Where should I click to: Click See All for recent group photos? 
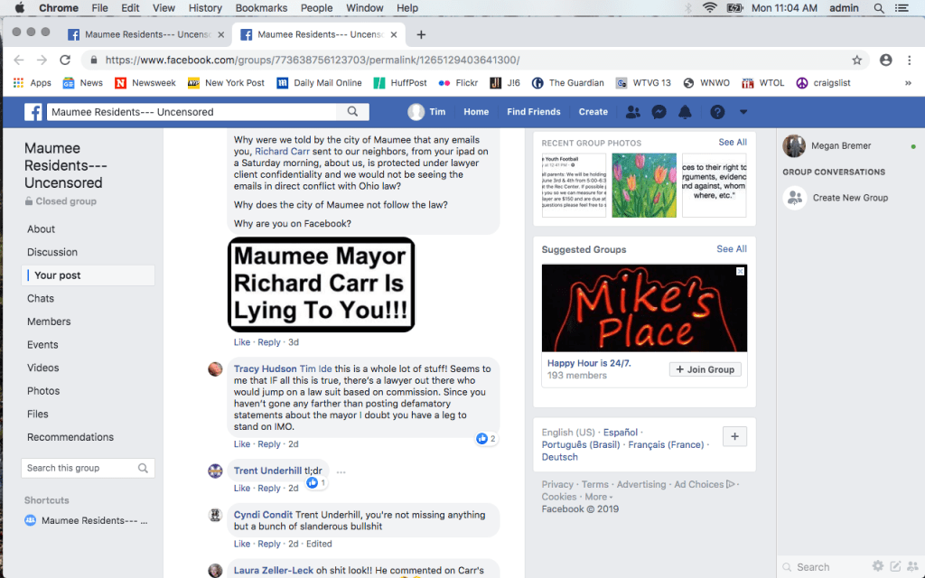coord(732,143)
